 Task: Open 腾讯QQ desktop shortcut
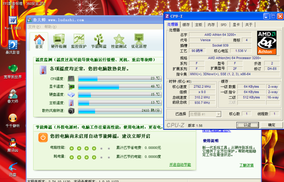13,145
